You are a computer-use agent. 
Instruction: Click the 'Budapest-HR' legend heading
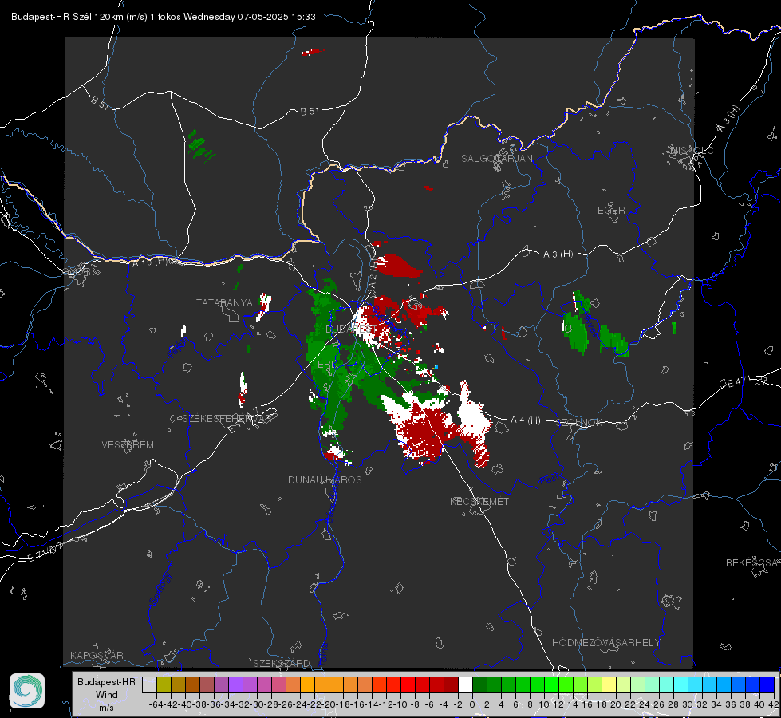coord(106,681)
